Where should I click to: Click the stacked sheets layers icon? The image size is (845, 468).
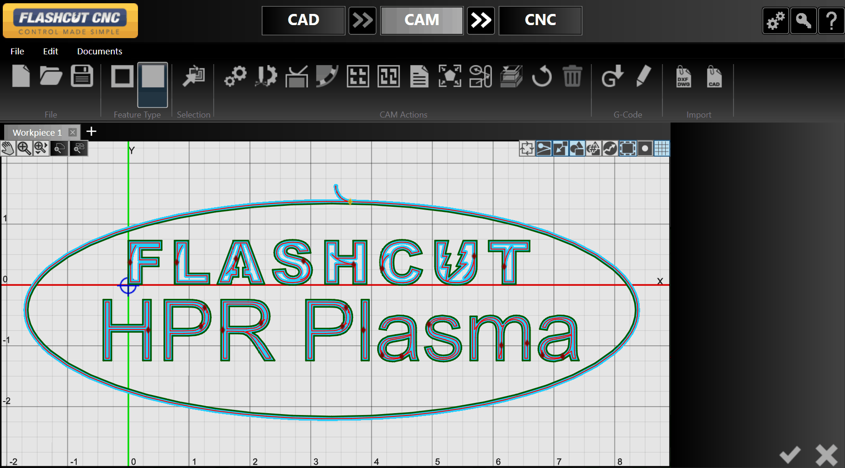pyautogui.click(x=511, y=76)
